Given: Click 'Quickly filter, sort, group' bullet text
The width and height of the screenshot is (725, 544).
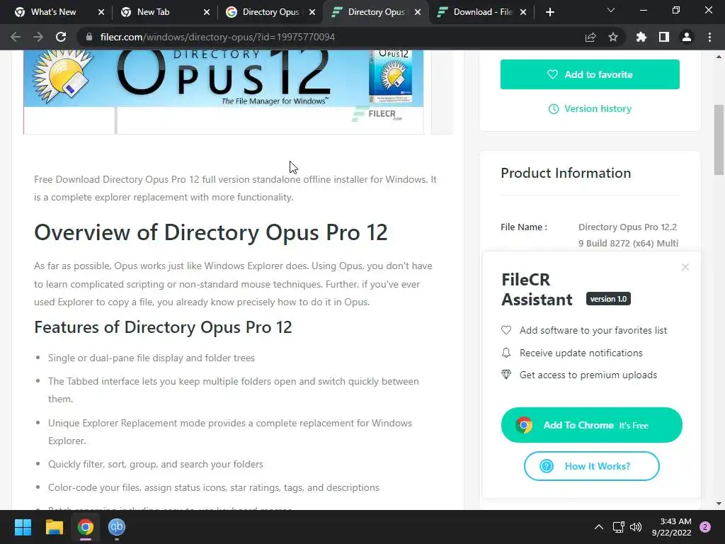Looking at the screenshot, I should point(155,465).
